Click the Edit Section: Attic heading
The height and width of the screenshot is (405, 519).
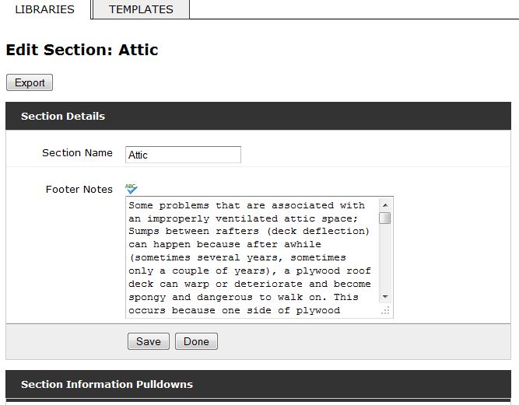(82, 50)
